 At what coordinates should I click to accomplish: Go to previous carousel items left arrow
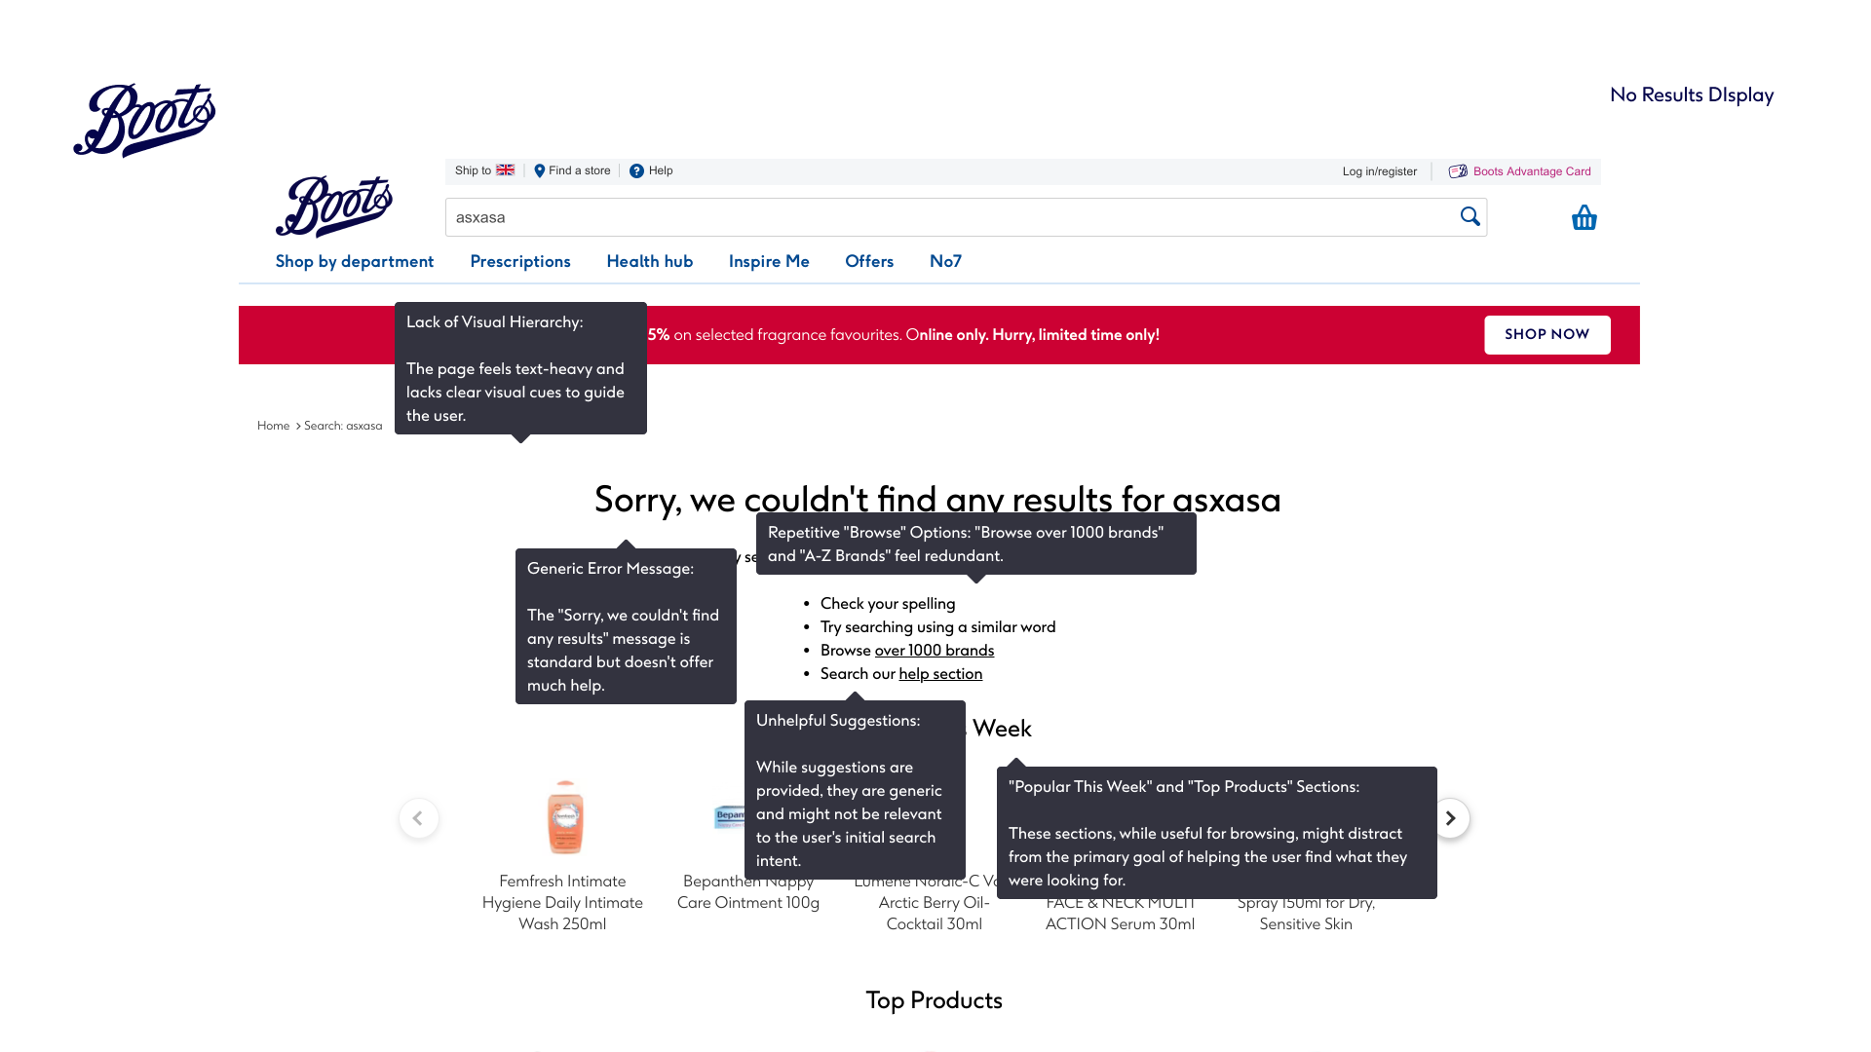[x=418, y=818]
